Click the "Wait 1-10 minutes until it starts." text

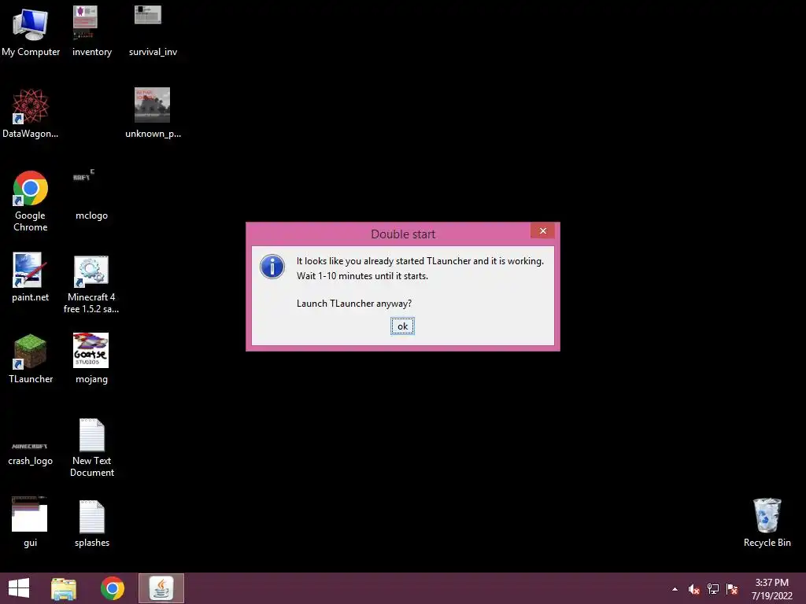(x=362, y=276)
